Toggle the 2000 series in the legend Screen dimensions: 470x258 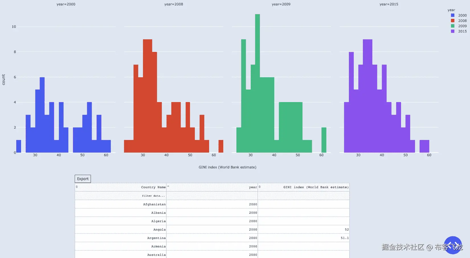pos(459,15)
